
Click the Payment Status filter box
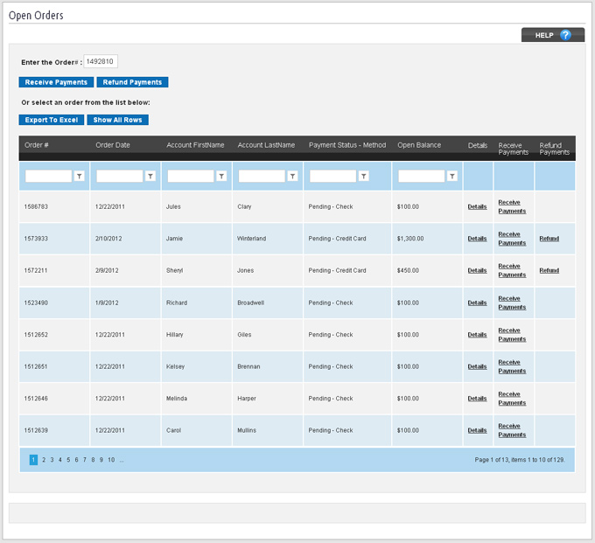(332, 176)
